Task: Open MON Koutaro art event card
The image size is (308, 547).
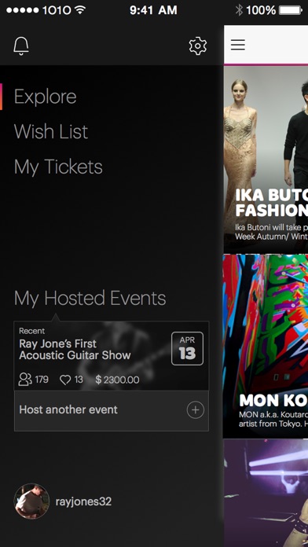Action: click(x=266, y=347)
